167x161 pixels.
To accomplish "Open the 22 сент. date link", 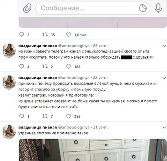I will (x=100, y=78).
